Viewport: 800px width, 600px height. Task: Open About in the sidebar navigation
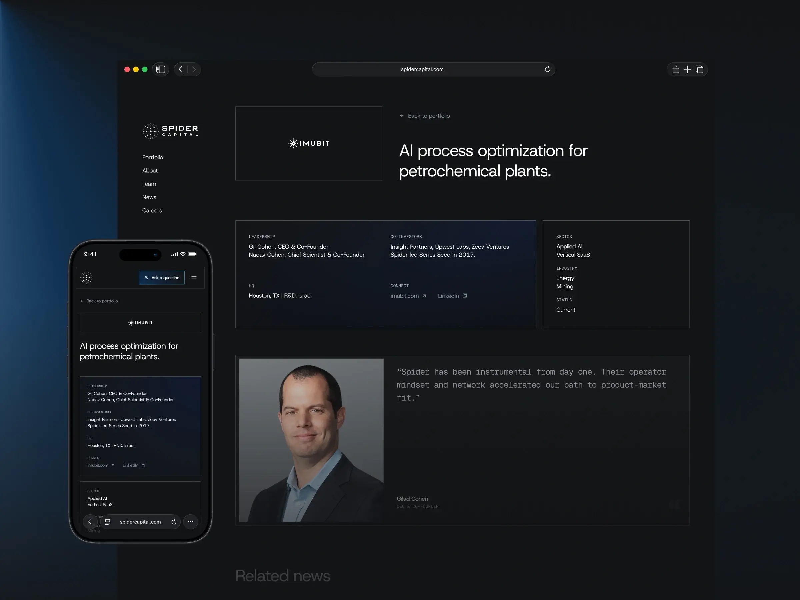tap(150, 171)
